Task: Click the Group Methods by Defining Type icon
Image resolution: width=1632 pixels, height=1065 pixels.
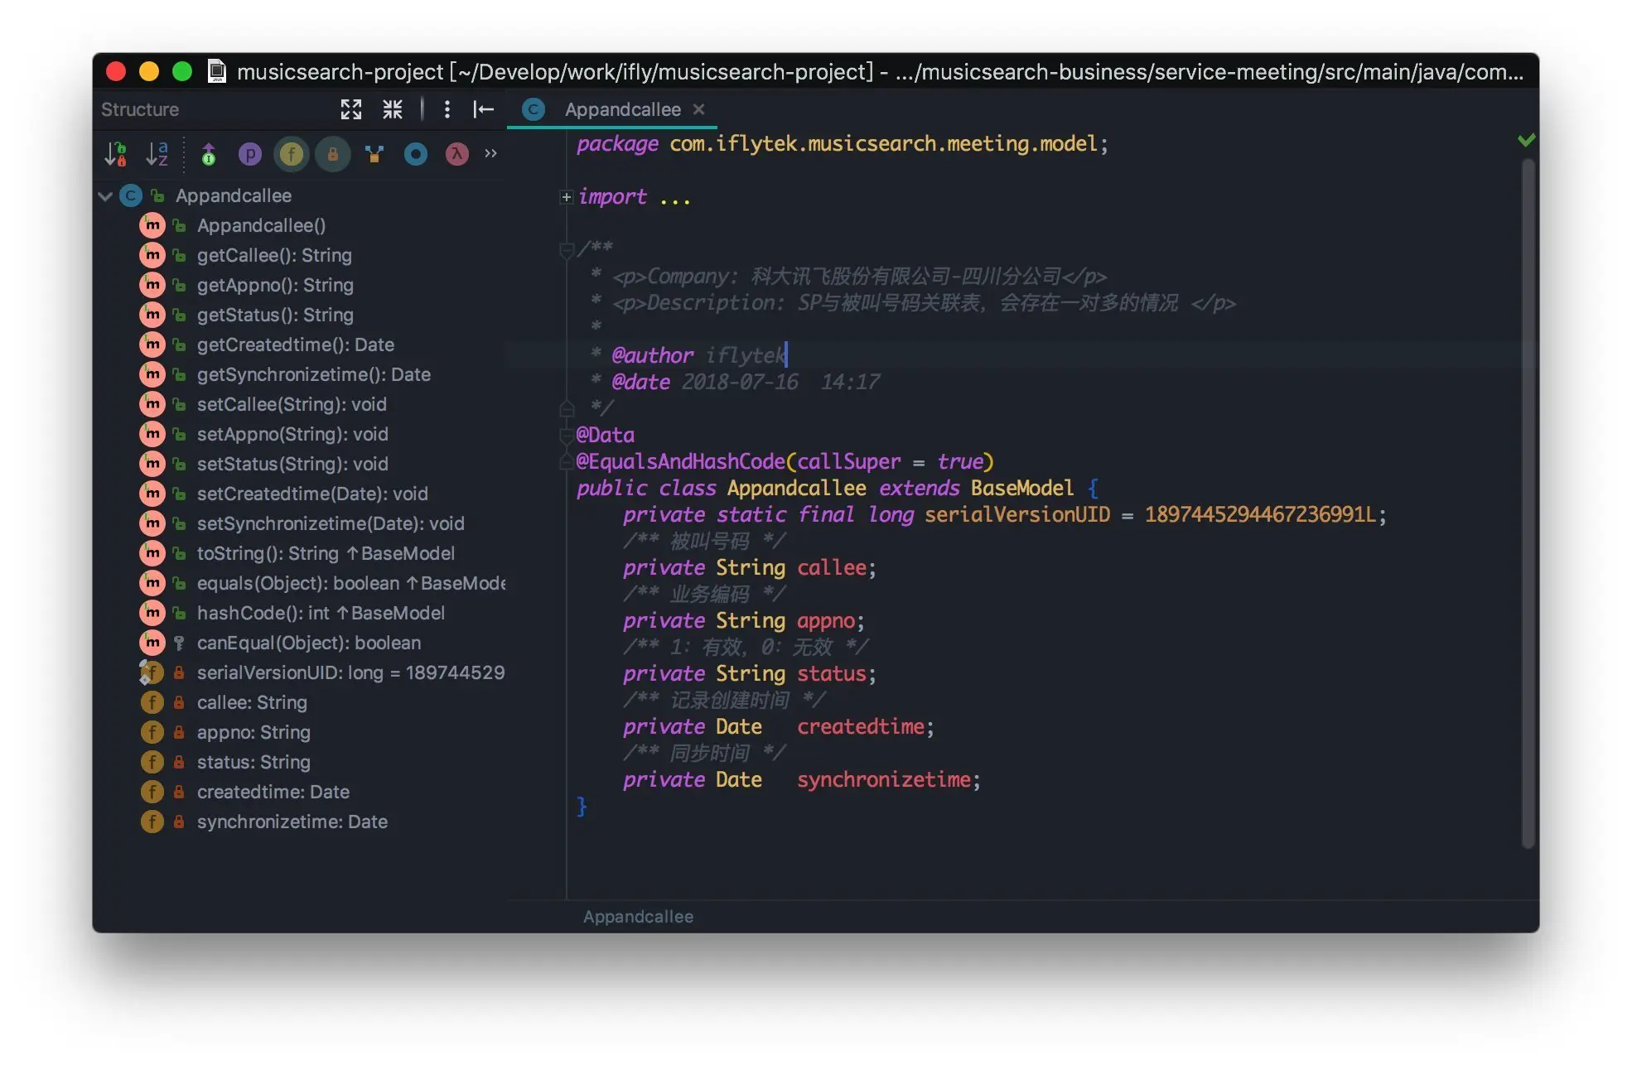Action: pyautogui.click(x=374, y=154)
